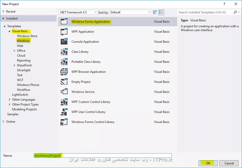Switch to medium icons list view
Image resolution: width=242 pixels, height=168 pixels.
[161, 12]
